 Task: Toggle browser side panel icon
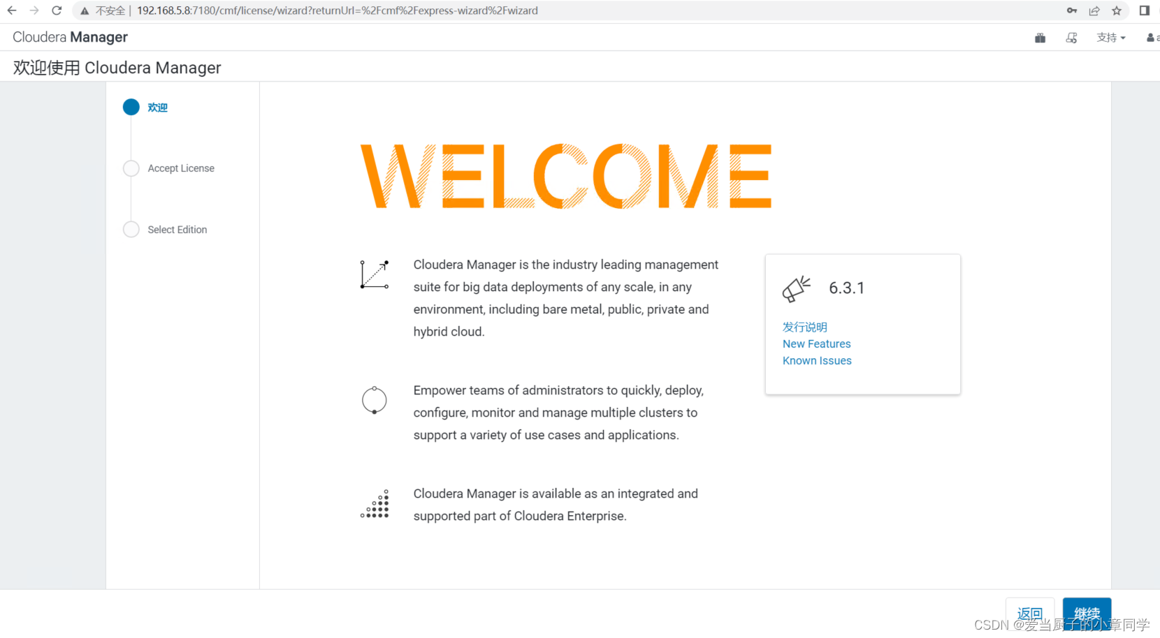[x=1144, y=10]
